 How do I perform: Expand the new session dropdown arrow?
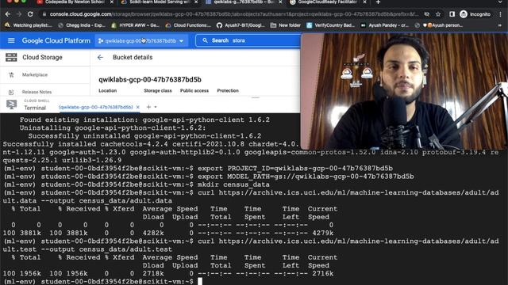click(x=156, y=107)
